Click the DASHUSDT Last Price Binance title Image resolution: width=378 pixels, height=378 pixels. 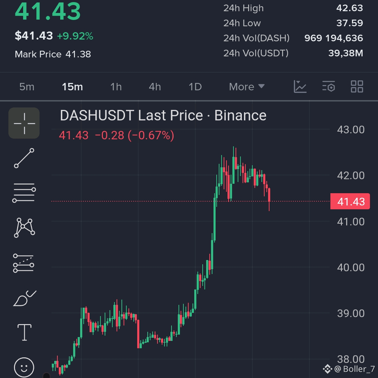click(163, 115)
